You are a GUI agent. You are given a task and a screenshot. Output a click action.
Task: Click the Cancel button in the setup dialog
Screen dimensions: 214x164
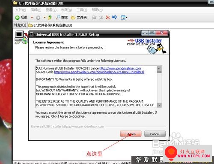click(x=155, y=134)
